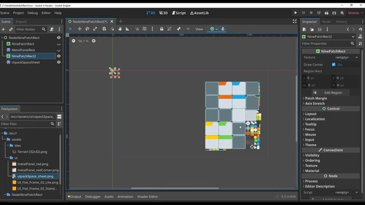
Task: Open the Debugger bottom panel
Action: point(92,196)
